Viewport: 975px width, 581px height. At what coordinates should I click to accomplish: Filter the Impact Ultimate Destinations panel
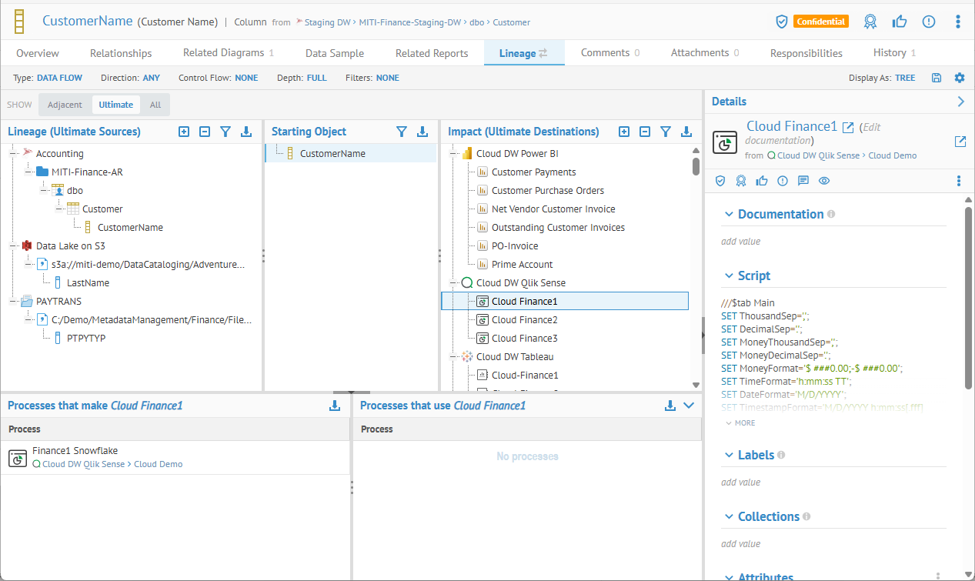pyautogui.click(x=666, y=132)
